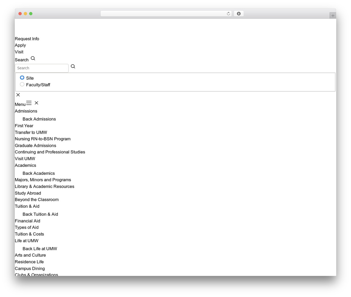351x297 pixels.
Task: Go back from Tuition & Aid submenu
Action: pyautogui.click(x=40, y=214)
